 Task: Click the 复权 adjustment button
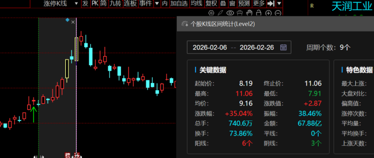(211, 4)
